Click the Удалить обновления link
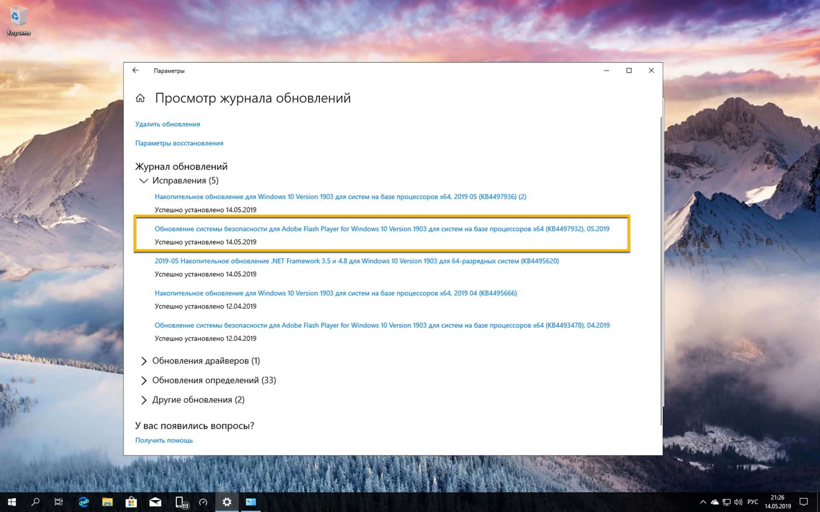 pos(167,124)
